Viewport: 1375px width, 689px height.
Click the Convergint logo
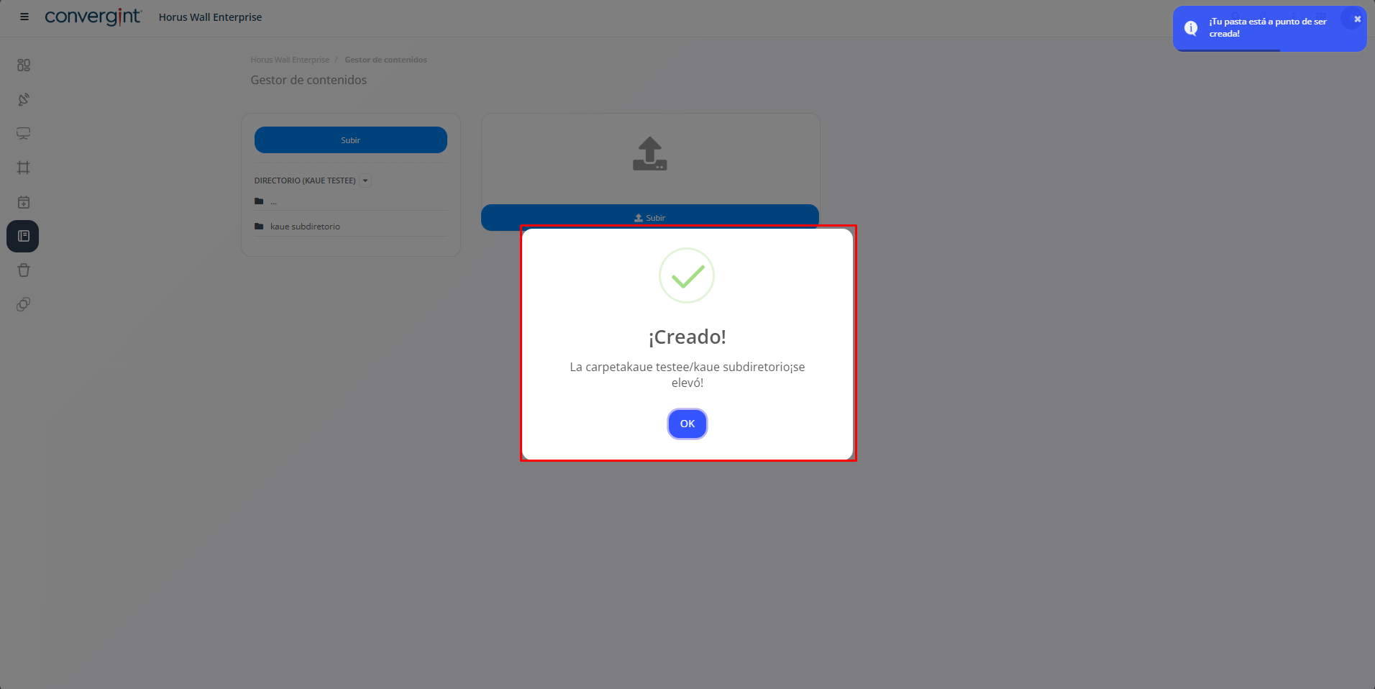[93, 17]
